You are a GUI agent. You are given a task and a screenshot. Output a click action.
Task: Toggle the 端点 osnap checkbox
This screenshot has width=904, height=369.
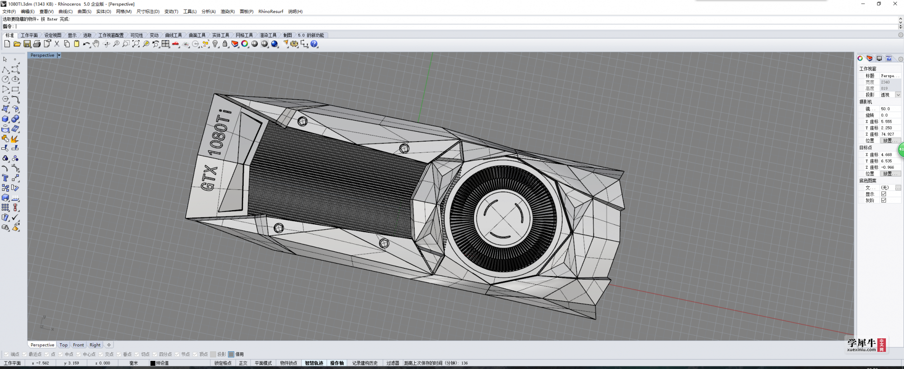click(6, 354)
